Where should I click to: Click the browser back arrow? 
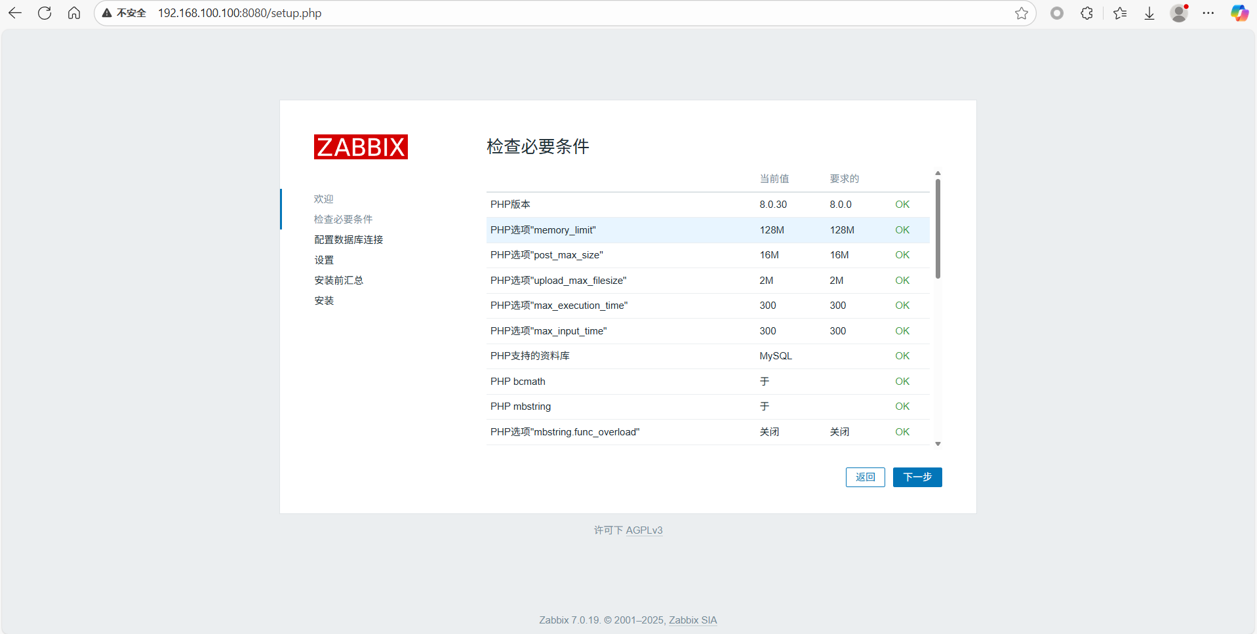(15, 13)
